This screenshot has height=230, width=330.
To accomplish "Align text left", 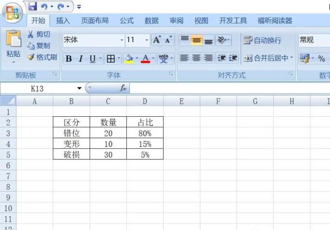I will (x=184, y=58).
